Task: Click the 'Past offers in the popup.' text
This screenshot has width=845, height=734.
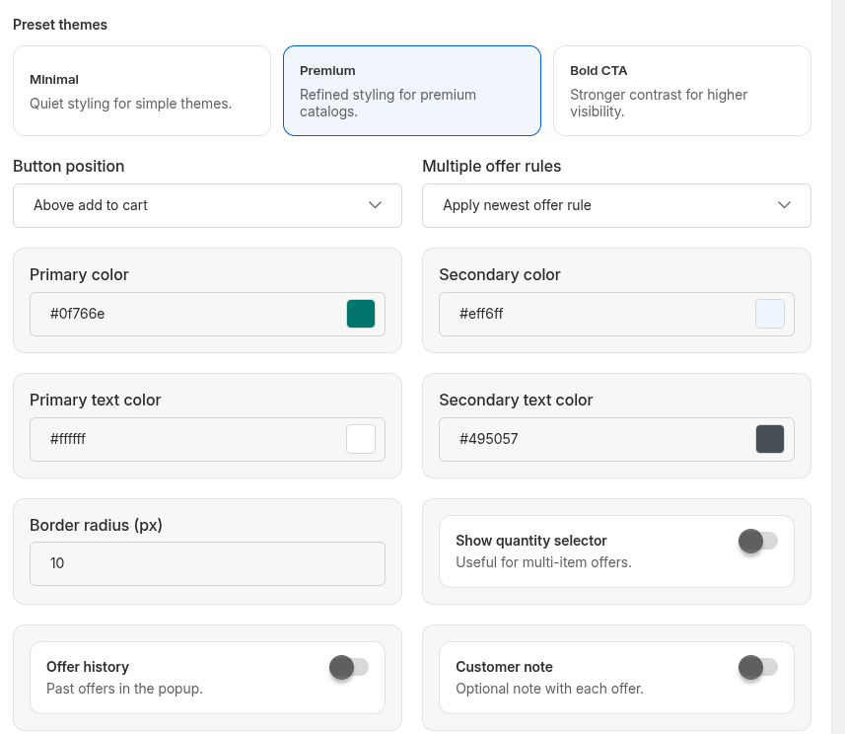Action: click(124, 689)
